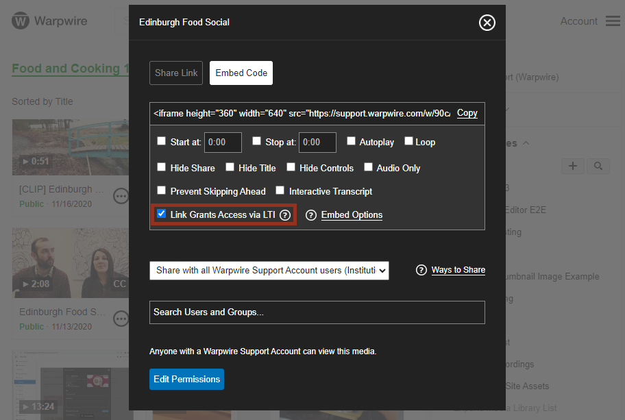The width and height of the screenshot is (625, 420).
Task: Check the Hide Controls option
Action: coord(291,167)
